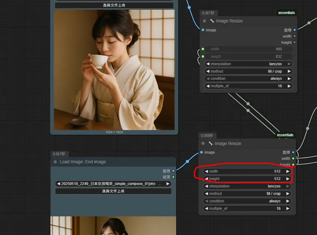The width and height of the screenshot is (317, 235).
Task: Click essentials badge on upper Image Resize
Action: (x=287, y=13)
